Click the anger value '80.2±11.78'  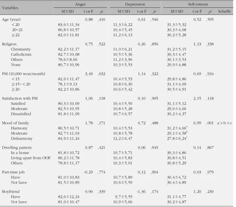click(x=69, y=158)
